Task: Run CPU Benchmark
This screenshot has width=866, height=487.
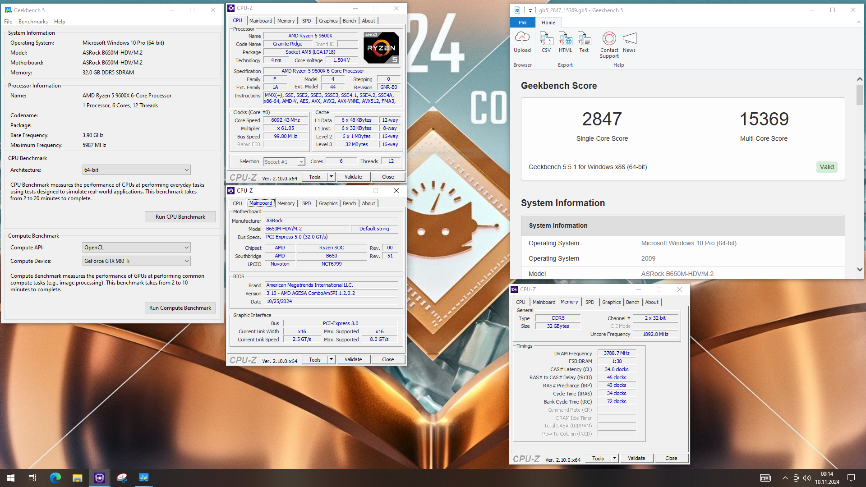Action: pyautogui.click(x=180, y=217)
